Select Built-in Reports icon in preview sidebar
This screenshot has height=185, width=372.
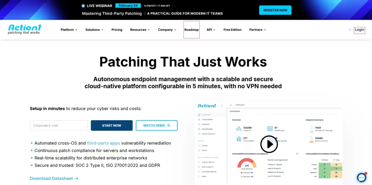click(x=199, y=167)
